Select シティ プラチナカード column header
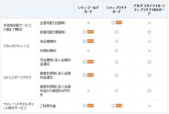 coord(117,10)
